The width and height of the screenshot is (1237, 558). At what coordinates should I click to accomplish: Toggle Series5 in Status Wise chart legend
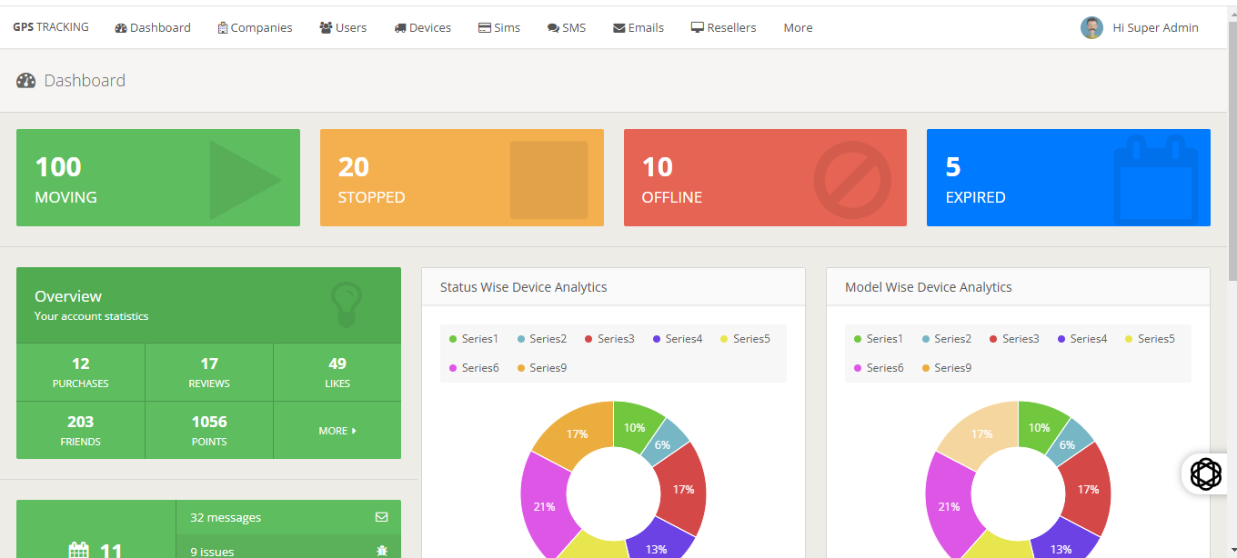coord(745,339)
